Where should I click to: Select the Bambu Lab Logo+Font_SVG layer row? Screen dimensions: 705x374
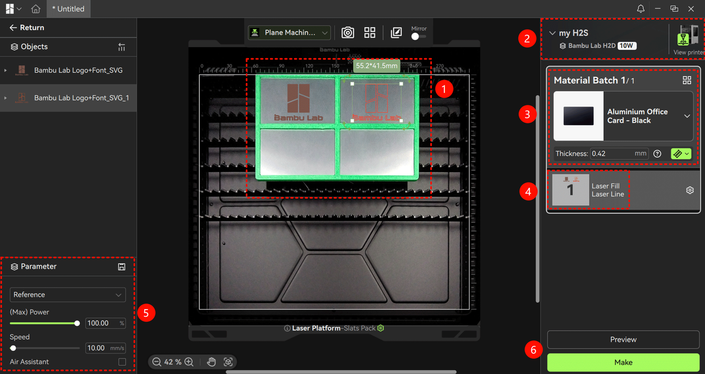(x=68, y=70)
